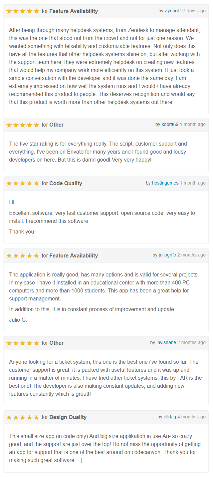Click the first star in hostingames' Code Quality rating
Screen dimensions: 213x477
tap(9, 183)
